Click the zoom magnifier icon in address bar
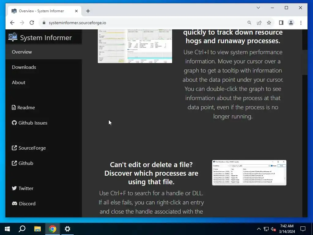313x235 pixels. 249,23
